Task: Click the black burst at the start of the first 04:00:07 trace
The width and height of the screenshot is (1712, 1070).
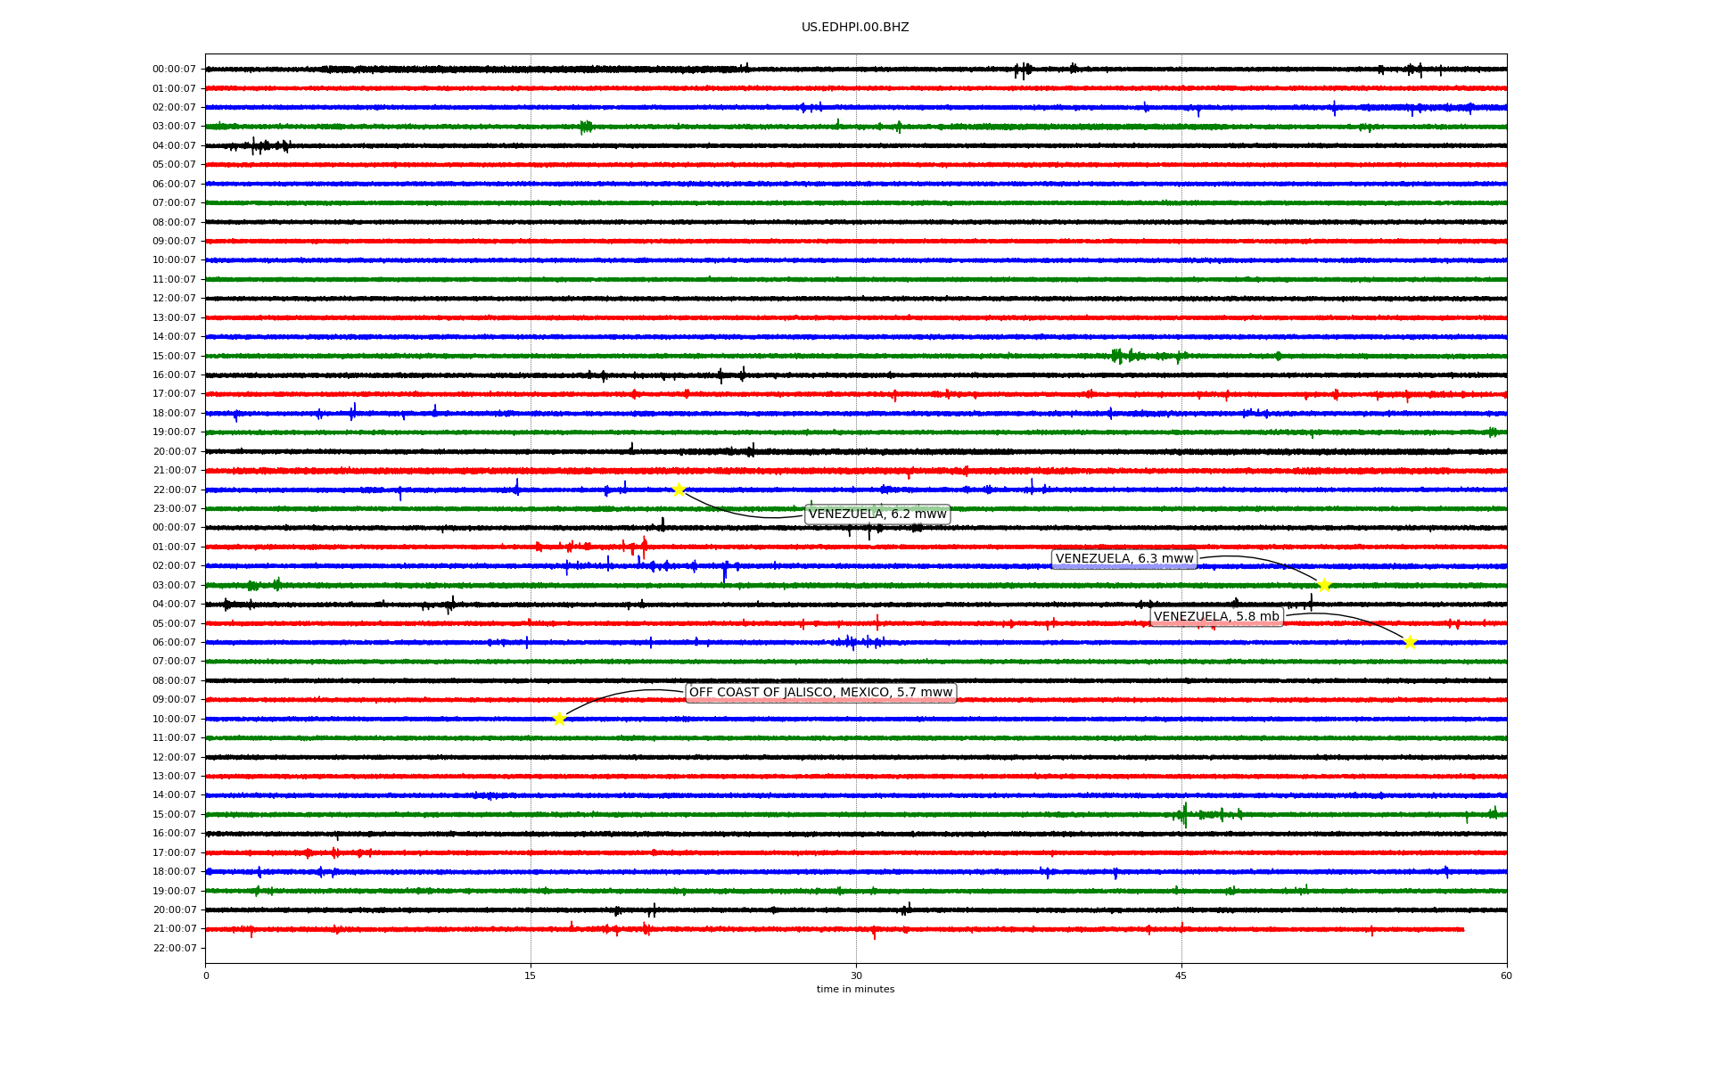Action: pos(259,145)
